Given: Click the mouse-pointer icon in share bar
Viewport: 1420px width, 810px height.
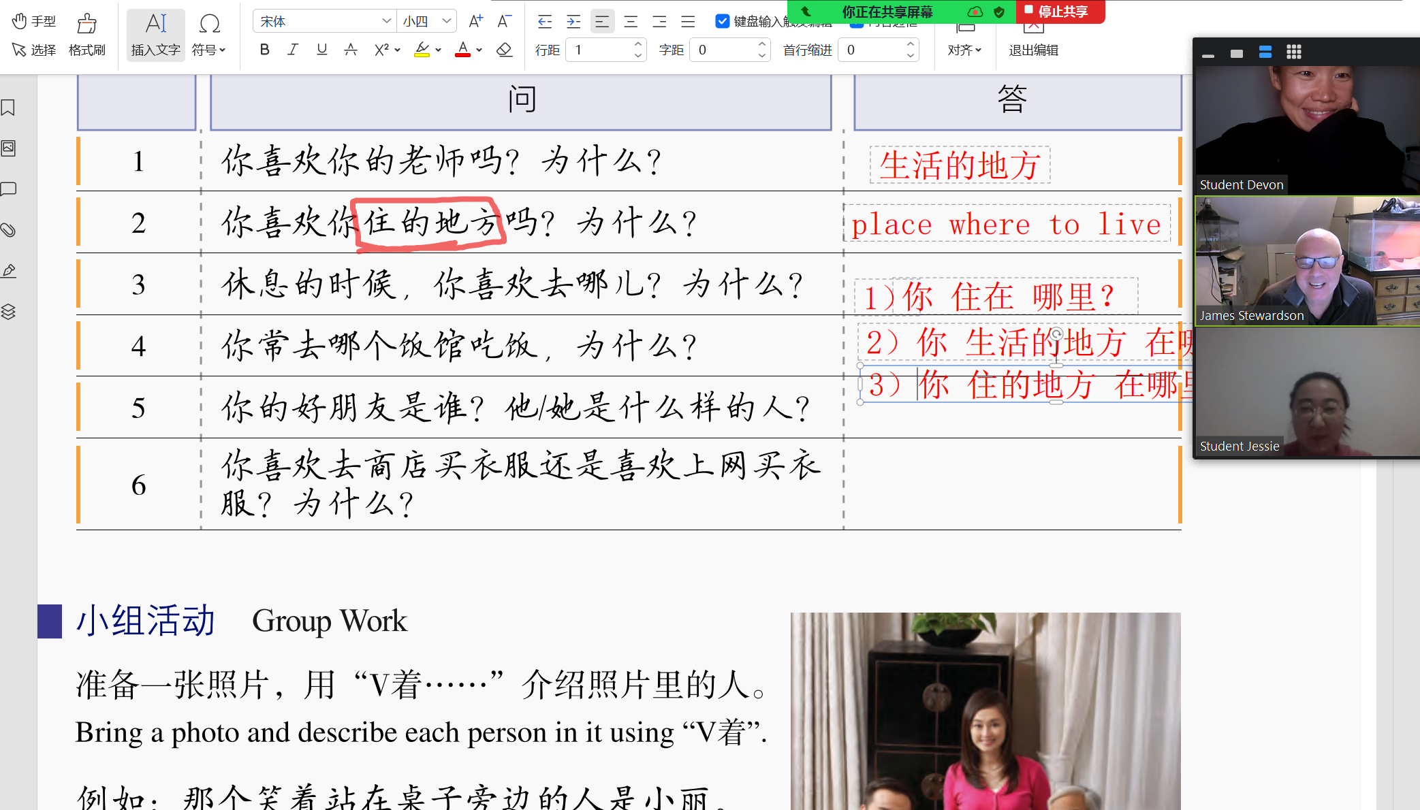Looking at the screenshot, I should click(806, 12).
